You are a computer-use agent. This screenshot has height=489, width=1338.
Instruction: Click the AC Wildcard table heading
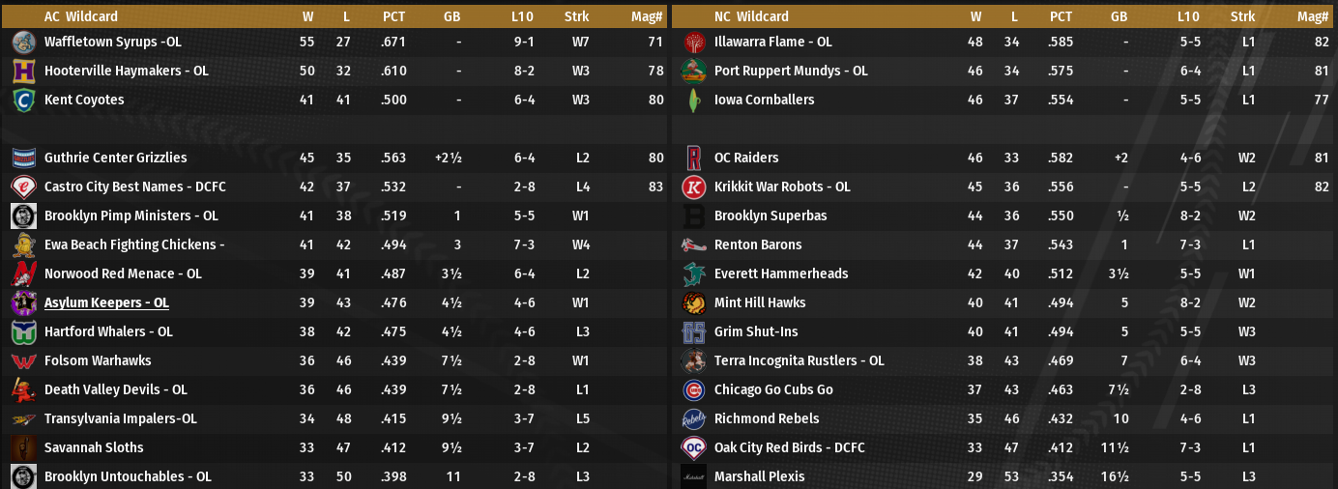78,16
